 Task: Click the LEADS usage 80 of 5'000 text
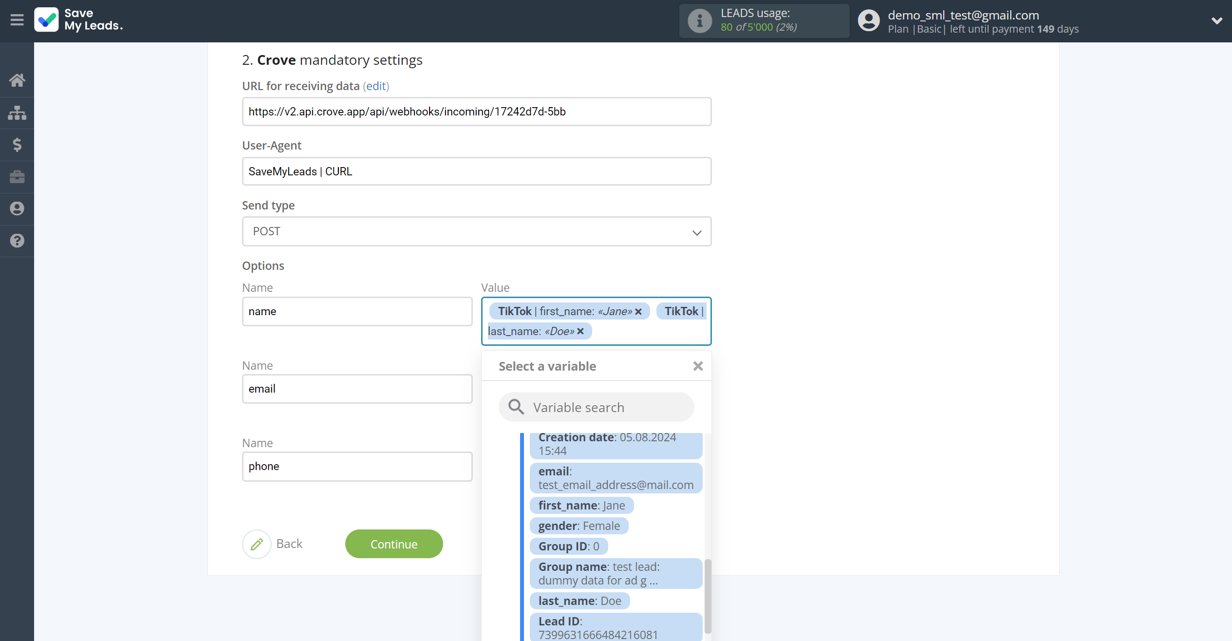(759, 27)
